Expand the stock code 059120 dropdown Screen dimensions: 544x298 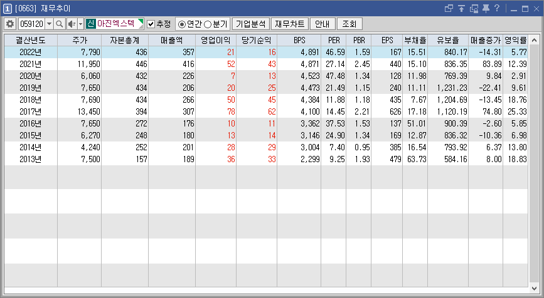pyautogui.click(x=50, y=24)
